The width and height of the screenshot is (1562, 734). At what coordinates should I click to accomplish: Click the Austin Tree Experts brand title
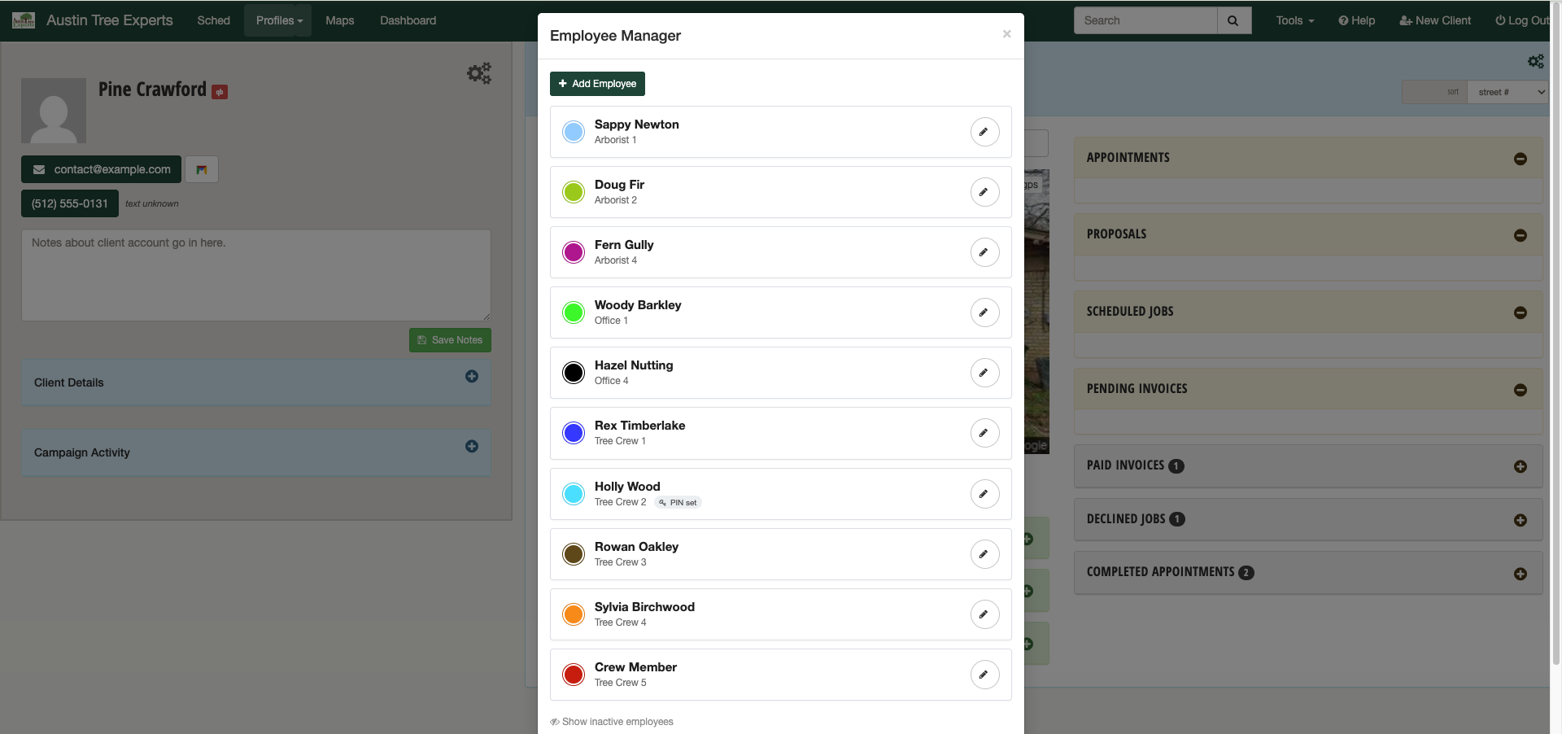110,20
